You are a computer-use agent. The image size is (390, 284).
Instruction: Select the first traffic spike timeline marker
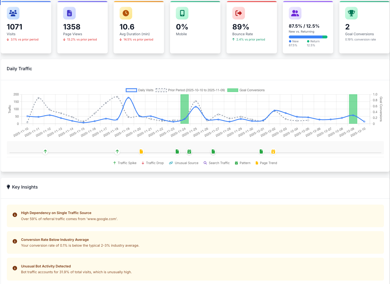[x=45, y=151]
